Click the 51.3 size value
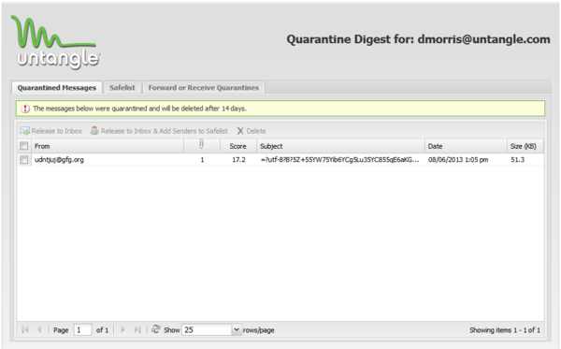Viewport: 561px width, 349px height. click(517, 160)
